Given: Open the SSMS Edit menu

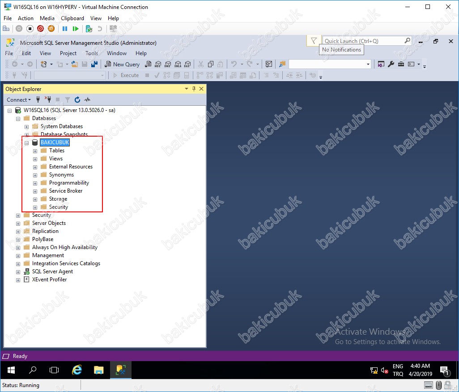Looking at the screenshot, I should click(26, 53).
